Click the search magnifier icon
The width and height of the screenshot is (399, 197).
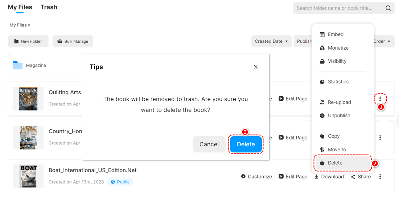click(388, 8)
